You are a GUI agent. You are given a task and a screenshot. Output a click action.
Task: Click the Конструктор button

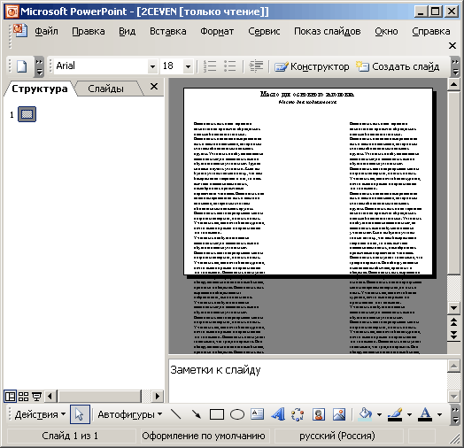[x=312, y=66]
